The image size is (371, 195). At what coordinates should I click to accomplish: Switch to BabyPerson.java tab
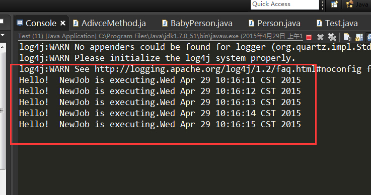click(x=197, y=23)
